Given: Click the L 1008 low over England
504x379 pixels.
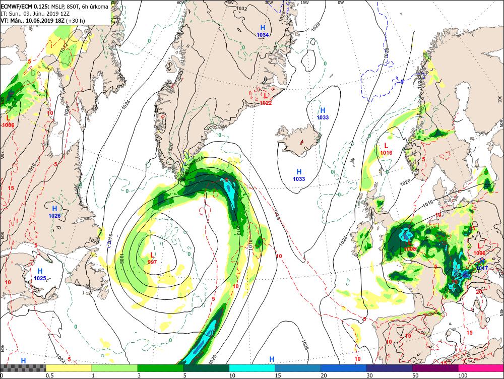Looking at the screenshot, I should 410,246.
